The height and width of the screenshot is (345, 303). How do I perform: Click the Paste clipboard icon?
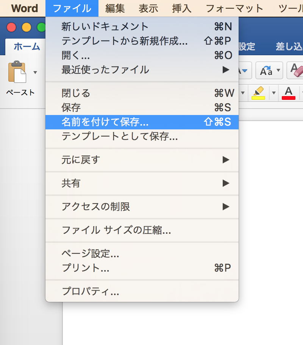pyautogui.click(x=17, y=72)
